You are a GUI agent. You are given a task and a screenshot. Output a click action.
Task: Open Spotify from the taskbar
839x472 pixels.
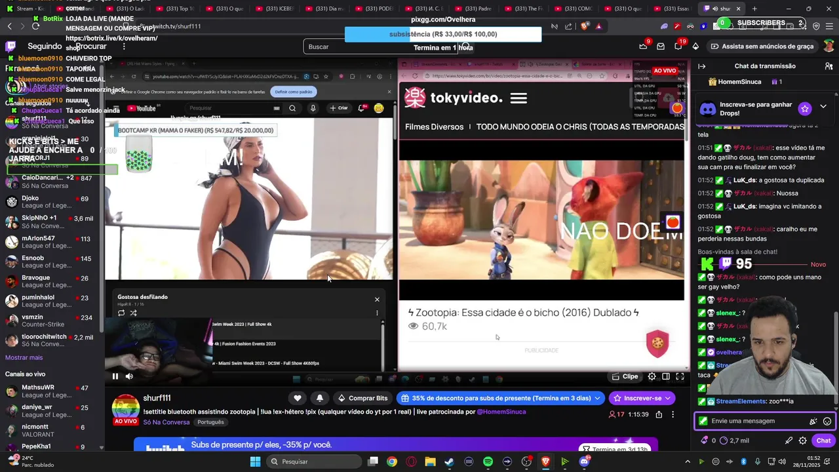coord(488,462)
